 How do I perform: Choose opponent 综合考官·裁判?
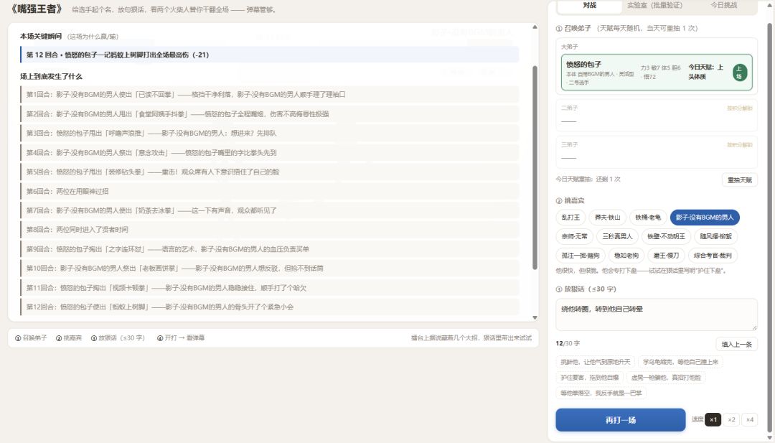[x=713, y=256]
